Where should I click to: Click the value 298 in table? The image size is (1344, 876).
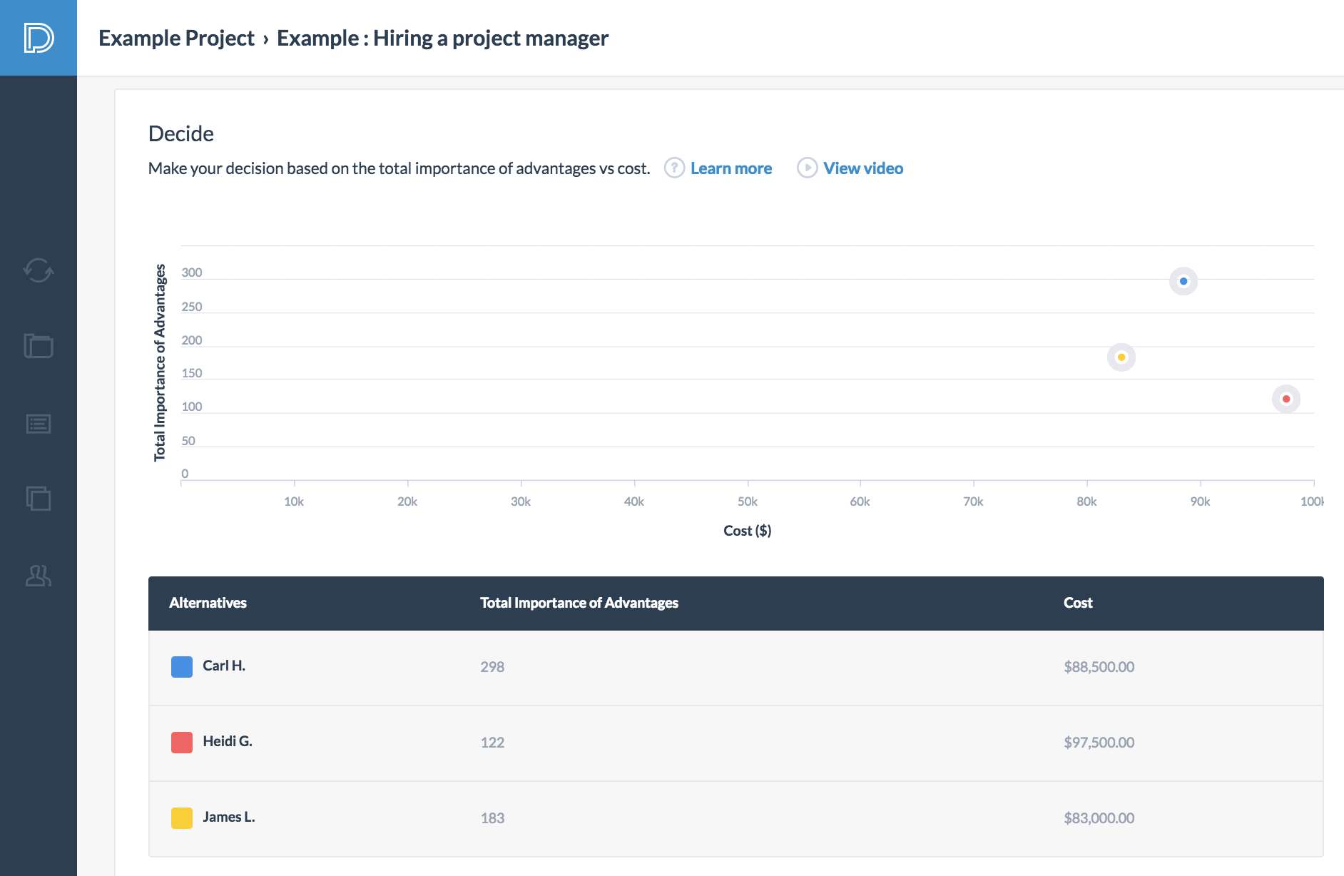click(492, 667)
